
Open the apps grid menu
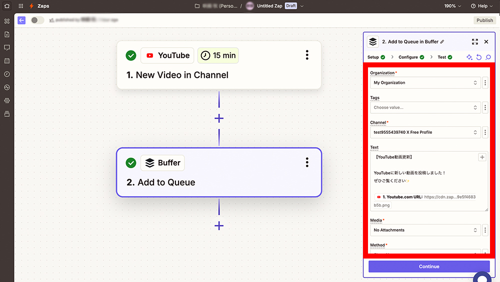point(20,5)
